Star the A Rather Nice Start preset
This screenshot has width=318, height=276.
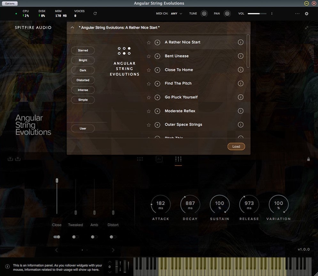[149, 43]
